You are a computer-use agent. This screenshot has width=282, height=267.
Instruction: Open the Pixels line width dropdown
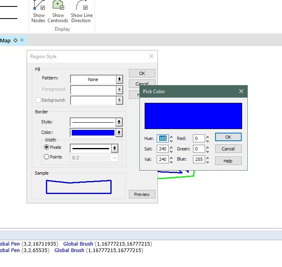click(x=114, y=148)
